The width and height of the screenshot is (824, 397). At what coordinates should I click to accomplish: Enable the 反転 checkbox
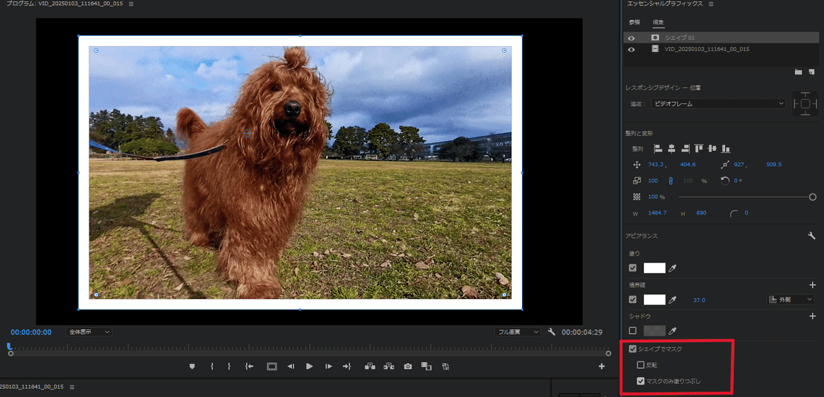(641, 365)
